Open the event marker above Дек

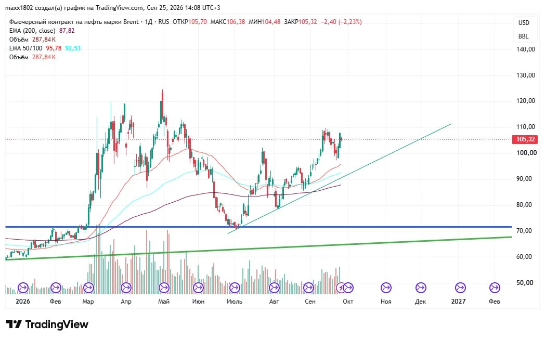click(x=421, y=288)
